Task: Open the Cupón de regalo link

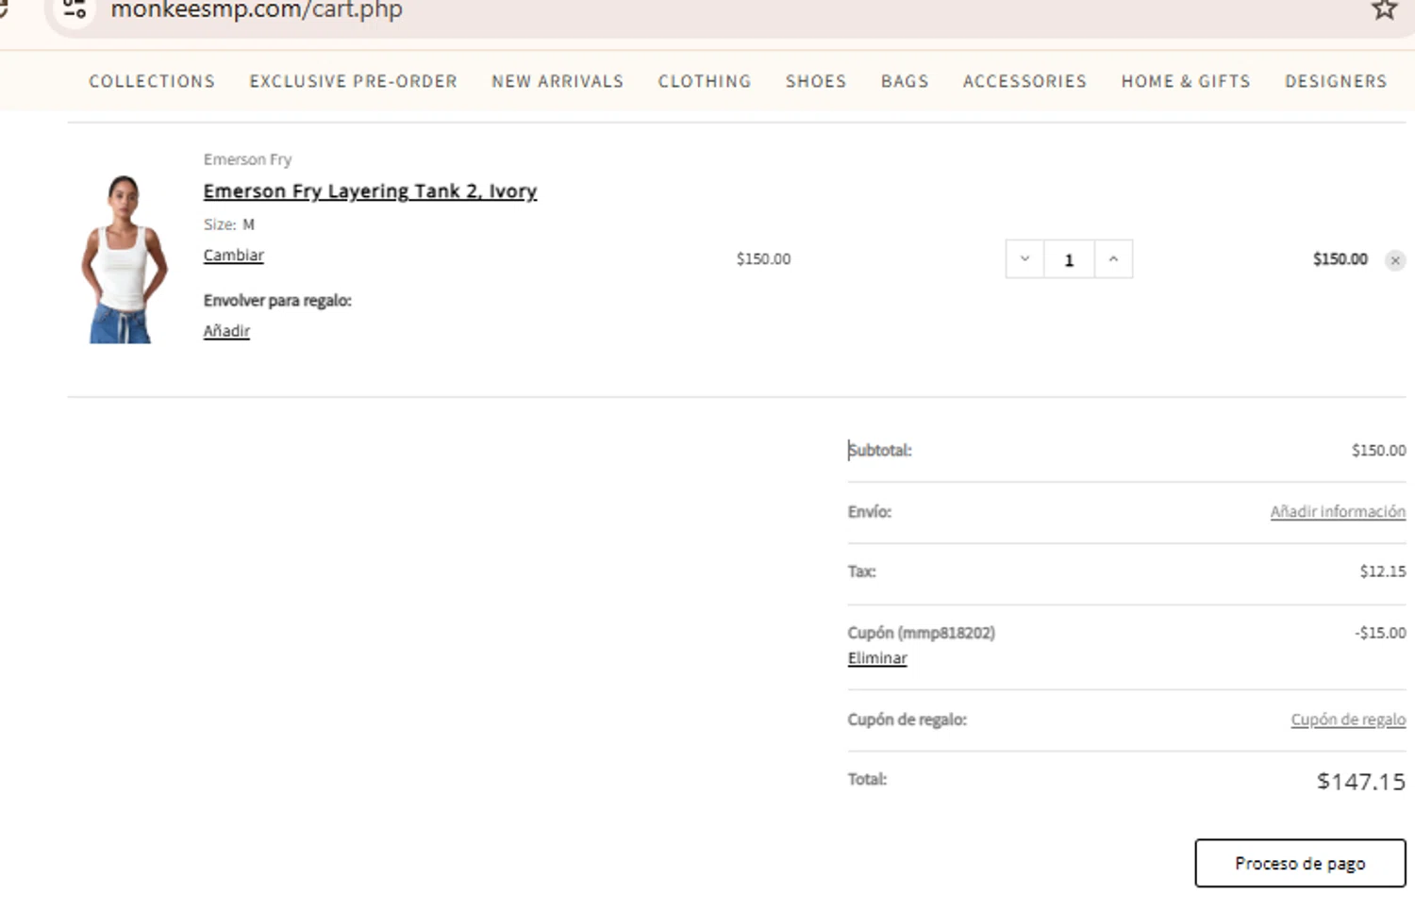Action: [x=1348, y=720]
